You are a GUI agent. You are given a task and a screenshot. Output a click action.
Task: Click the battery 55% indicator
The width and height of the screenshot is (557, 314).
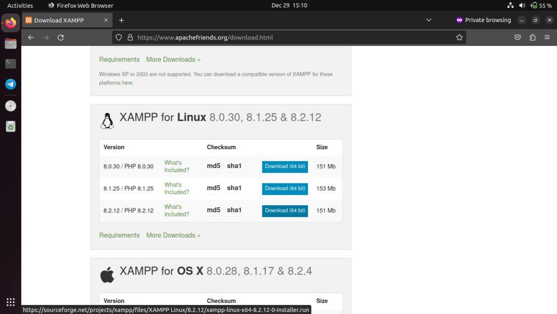[541, 6]
